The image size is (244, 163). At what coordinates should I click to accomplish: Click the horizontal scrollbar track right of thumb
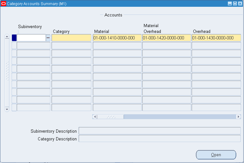click(180, 117)
